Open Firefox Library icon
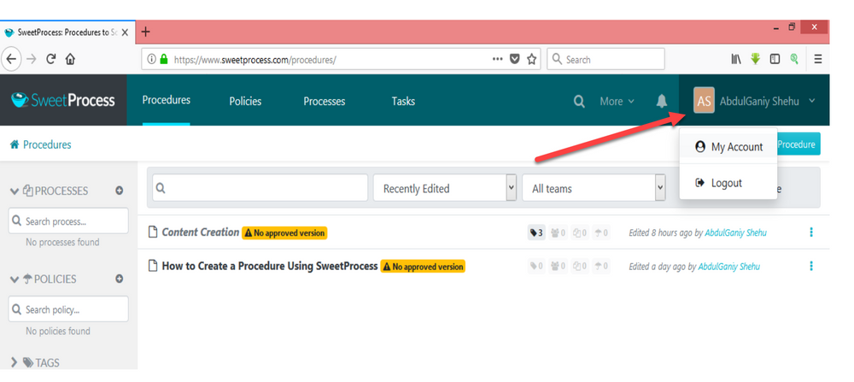The image size is (854, 382). click(x=736, y=60)
